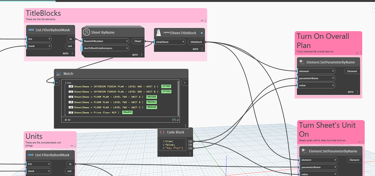Click the blue status dot on Sheet.Titleblock
This screenshot has height=176, width=375.
tap(201, 33)
